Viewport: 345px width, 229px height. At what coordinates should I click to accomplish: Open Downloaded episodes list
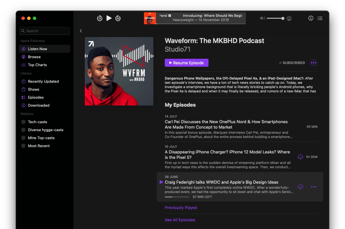(x=45, y=105)
